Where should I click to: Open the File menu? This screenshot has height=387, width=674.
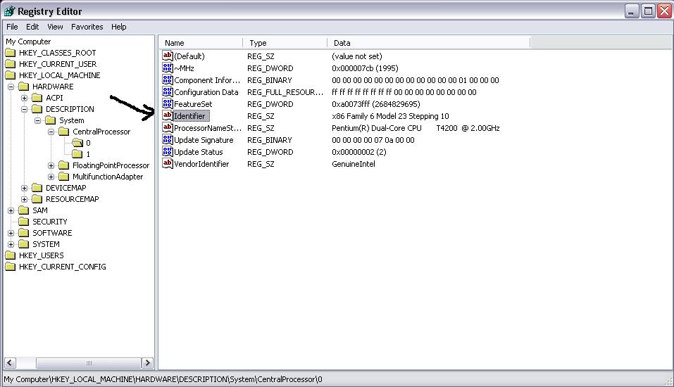click(12, 27)
